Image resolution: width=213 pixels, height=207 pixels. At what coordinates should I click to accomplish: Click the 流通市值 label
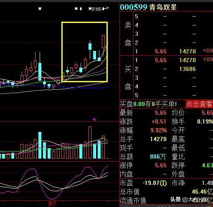pyautogui.click(x=133, y=201)
